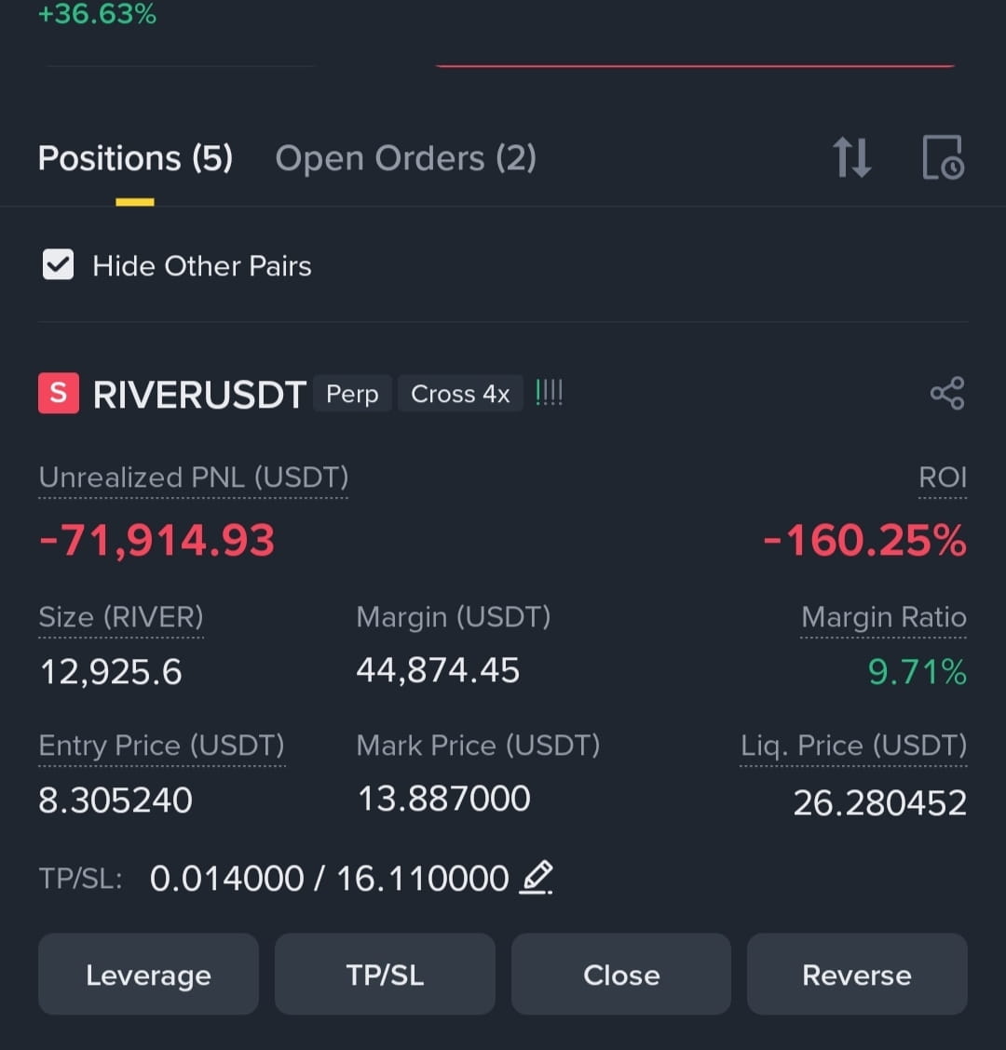This screenshot has width=1006, height=1050.
Task: Open the ROI tooltip label
Action: pyautogui.click(x=942, y=478)
